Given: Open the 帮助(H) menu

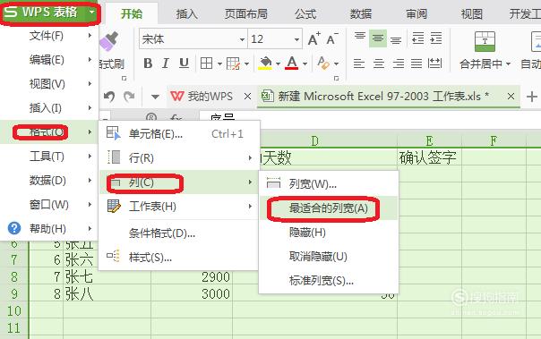Looking at the screenshot, I should pos(49,229).
